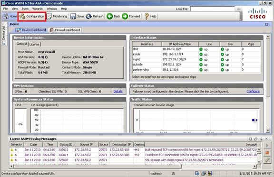Click the Cisco logo
This screenshot has width=274, height=177.
(x=257, y=14)
